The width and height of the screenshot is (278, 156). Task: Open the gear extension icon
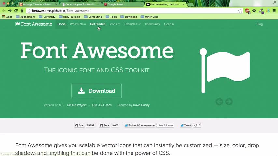[x=254, y=11]
